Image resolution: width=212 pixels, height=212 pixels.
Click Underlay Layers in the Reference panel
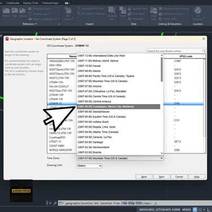point(39,8)
